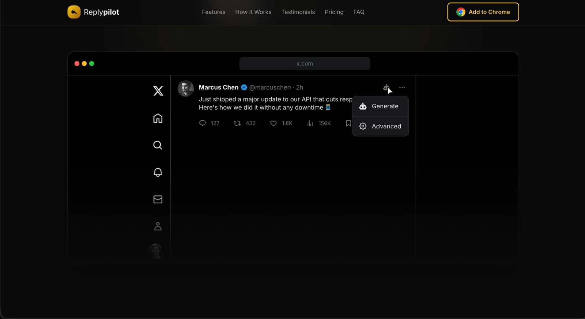Click the 127 replies count
Viewport: 585px width, 319px height.
tap(215, 123)
